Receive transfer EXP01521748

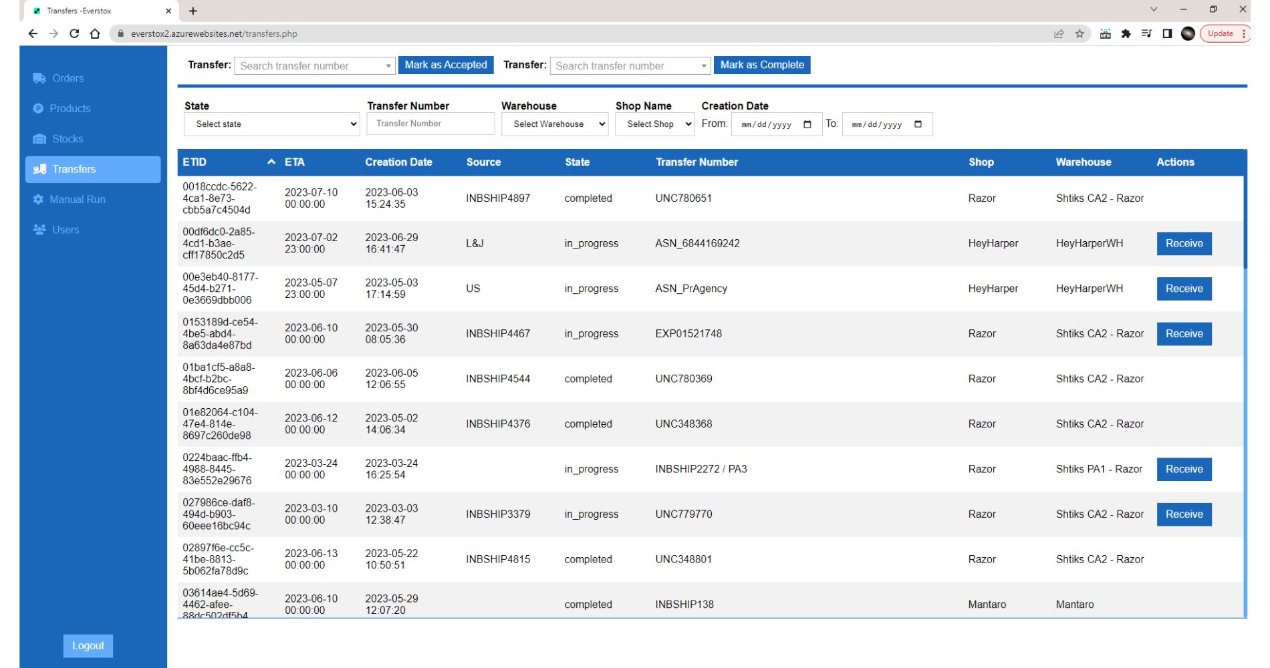[1184, 333]
